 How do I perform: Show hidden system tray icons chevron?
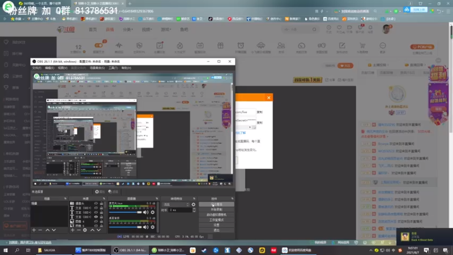pos(371,250)
